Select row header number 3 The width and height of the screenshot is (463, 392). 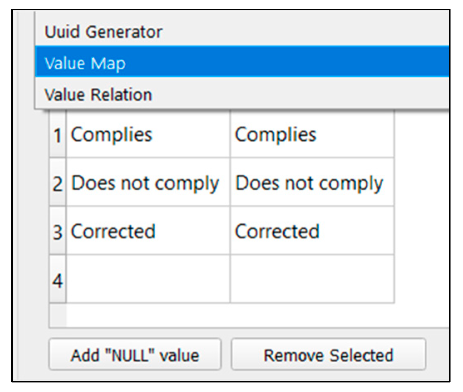pos(58,232)
